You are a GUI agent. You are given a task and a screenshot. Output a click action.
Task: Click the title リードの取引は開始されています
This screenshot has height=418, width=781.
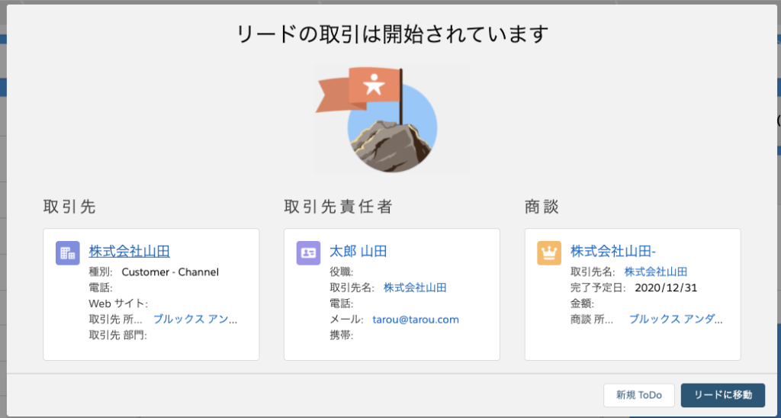392,34
